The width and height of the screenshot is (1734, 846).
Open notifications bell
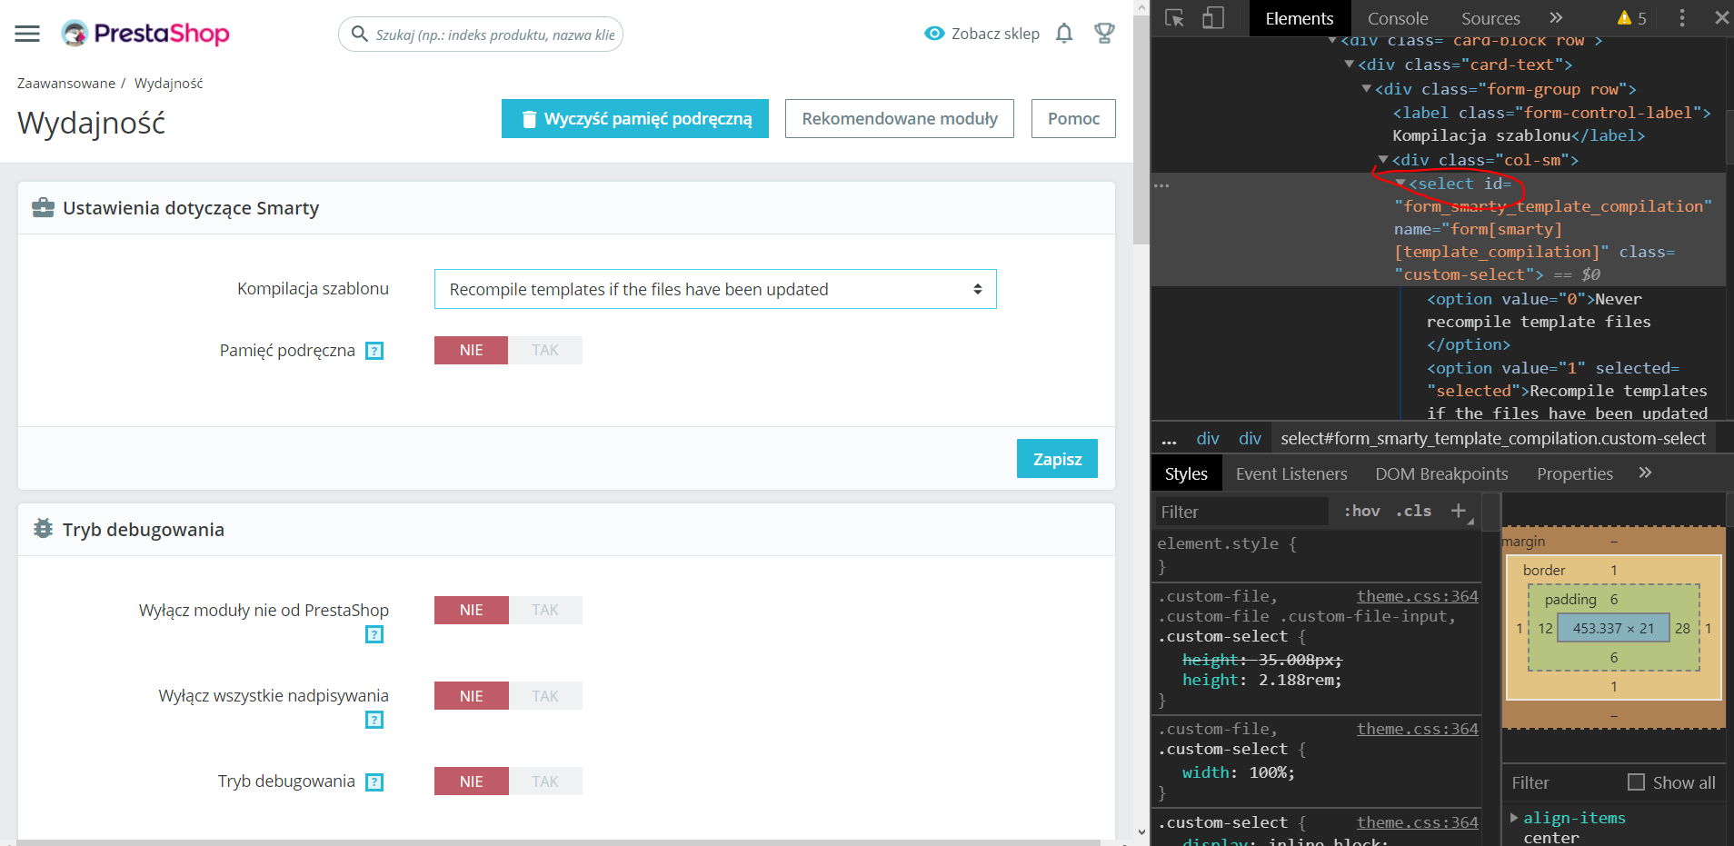point(1064,34)
